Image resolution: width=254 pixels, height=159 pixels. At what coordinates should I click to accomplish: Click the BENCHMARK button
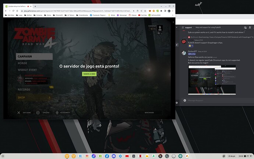point(149,113)
